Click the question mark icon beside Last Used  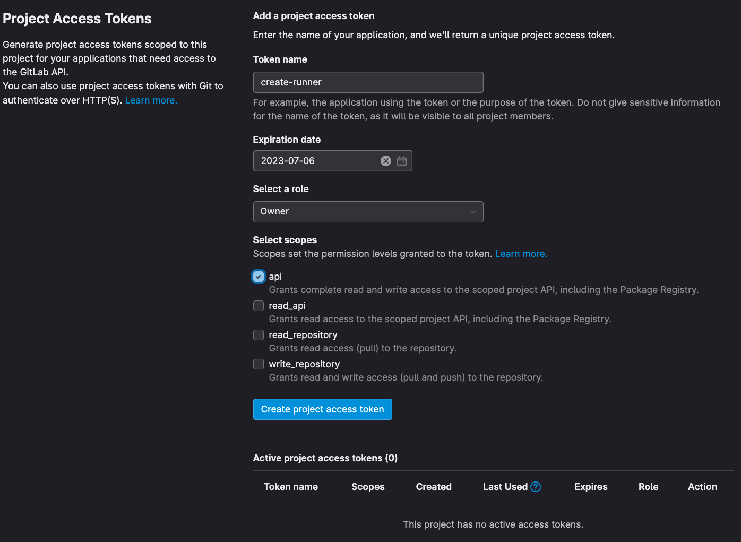[x=536, y=486]
